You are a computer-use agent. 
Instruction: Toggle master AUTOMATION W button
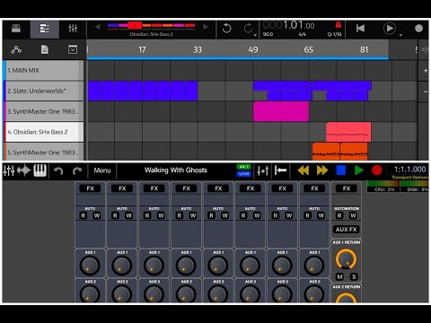(353, 215)
